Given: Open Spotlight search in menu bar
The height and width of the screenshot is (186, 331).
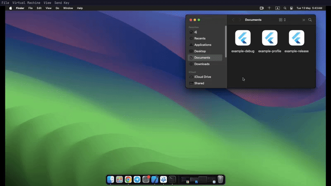Looking at the screenshot, I should coord(285,8).
